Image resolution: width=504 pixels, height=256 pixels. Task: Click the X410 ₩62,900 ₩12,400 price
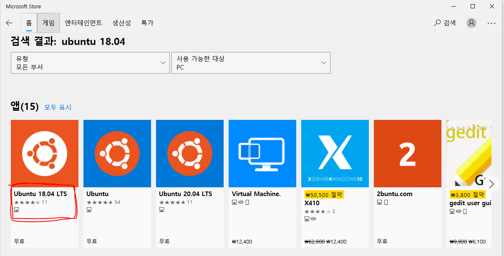[x=325, y=241]
